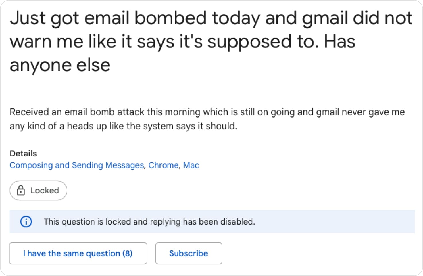
Task: Upvote the question with same question button
Action: tap(78, 253)
